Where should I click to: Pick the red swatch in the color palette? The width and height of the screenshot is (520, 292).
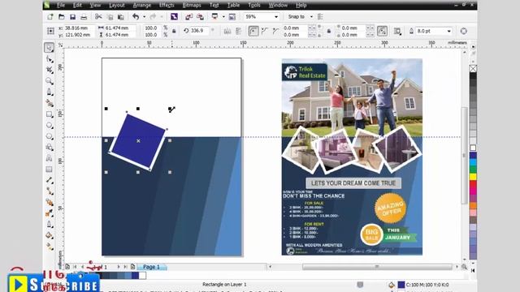pos(473,184)
